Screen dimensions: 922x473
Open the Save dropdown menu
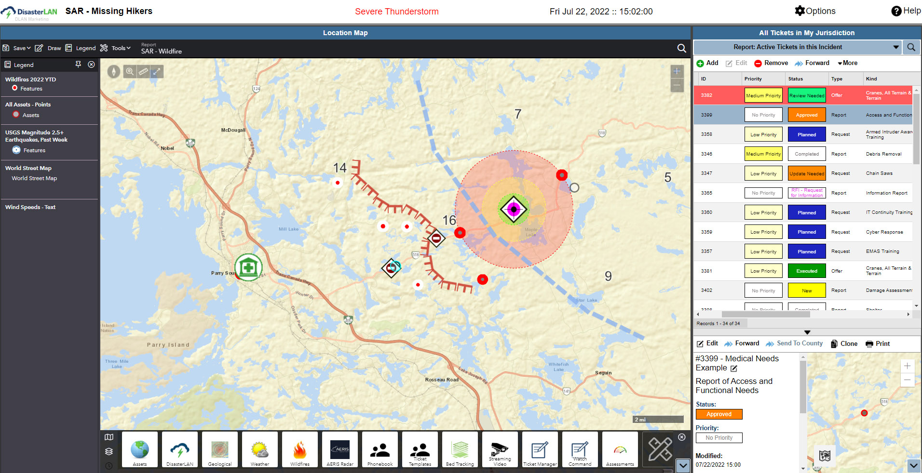click(17, 48)
